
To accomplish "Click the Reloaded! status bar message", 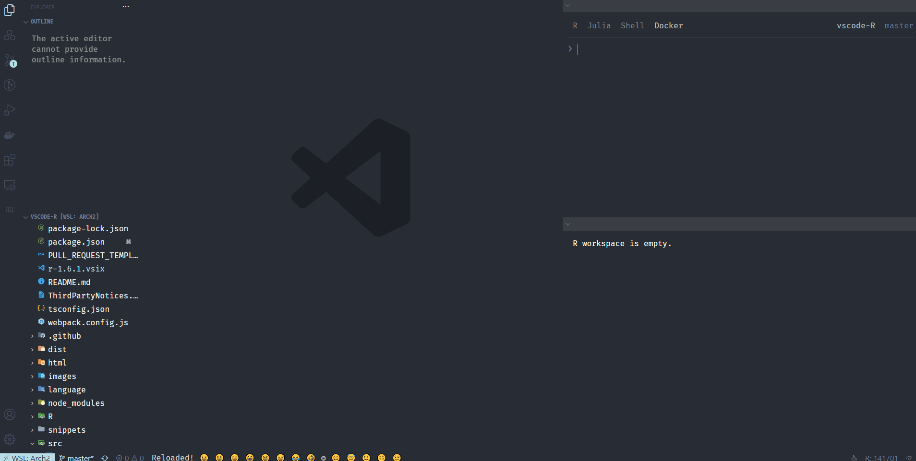I will [172, 458].
